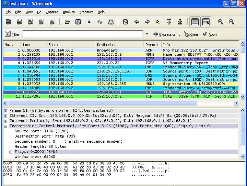Toggle colorize packet list button

[195, 22]
